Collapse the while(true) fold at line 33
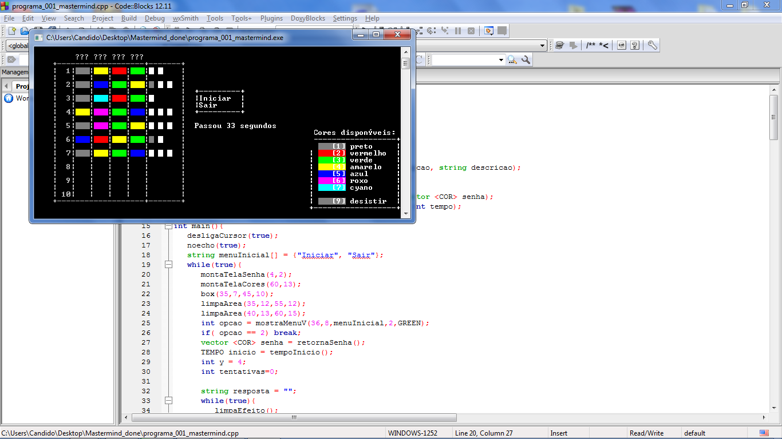 click(168, 401)
